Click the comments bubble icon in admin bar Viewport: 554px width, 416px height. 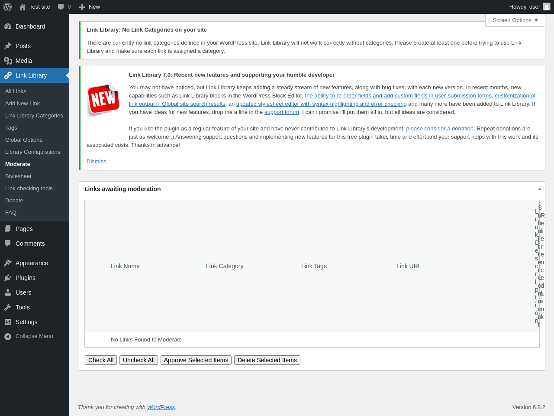point(61,7)
